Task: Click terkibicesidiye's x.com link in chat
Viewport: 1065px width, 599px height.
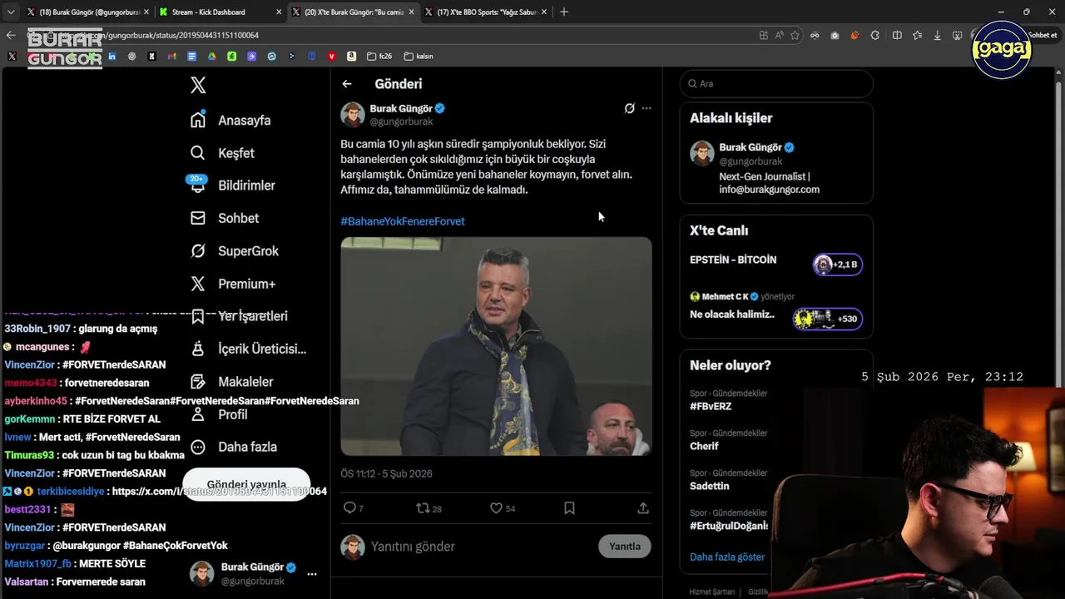Action: pos(219,492)
